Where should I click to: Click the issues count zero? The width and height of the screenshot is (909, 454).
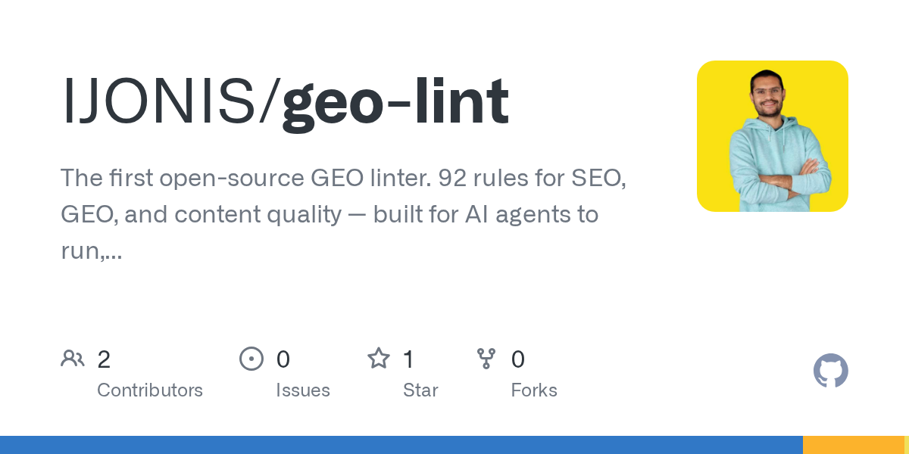click(x=283, y=359)
